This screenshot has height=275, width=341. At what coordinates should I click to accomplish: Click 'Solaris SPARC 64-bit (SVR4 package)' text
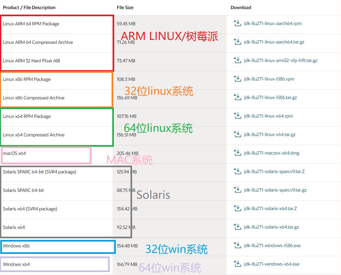pyautogui.click(x=40, y=172)
